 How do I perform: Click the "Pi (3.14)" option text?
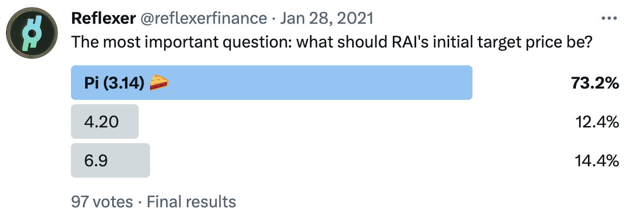[114, 83]
